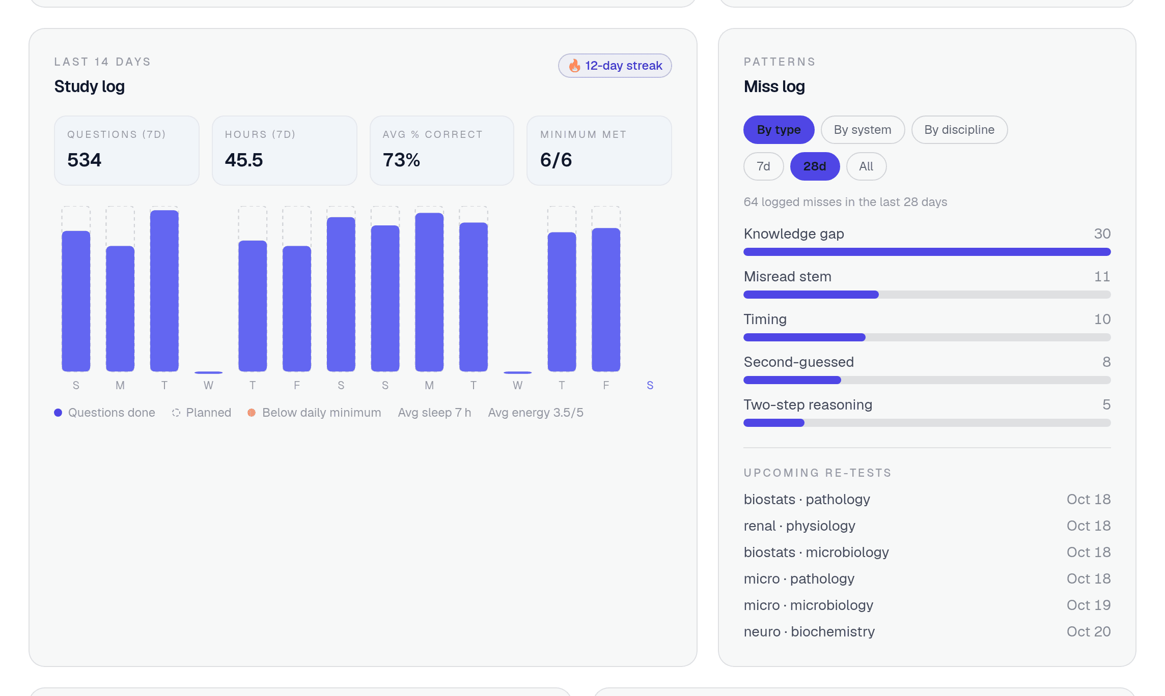
Task: Open biostats · pathology re-test
Action: (x=927, y=499)
